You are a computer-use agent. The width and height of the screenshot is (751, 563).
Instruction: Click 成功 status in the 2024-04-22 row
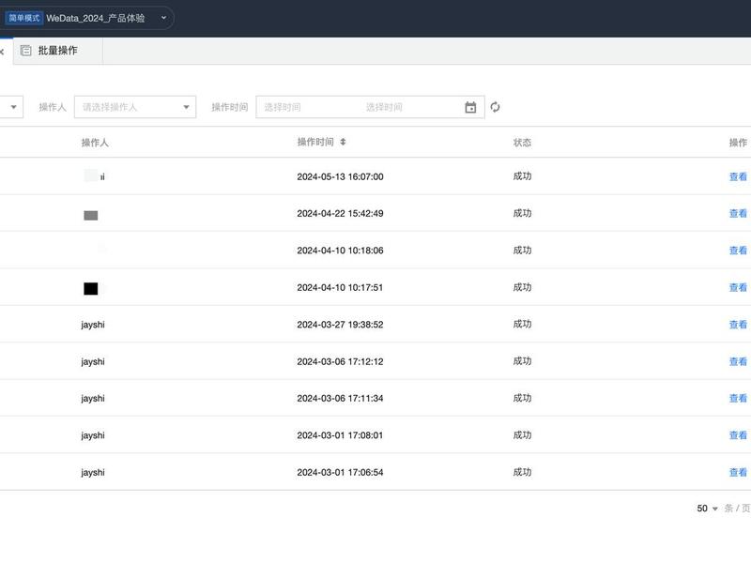(x=522, y=213)
